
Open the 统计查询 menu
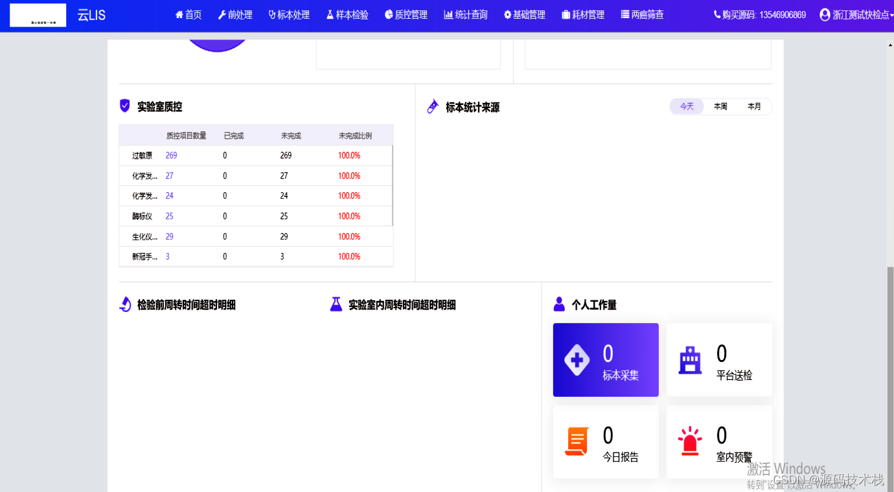465,14
